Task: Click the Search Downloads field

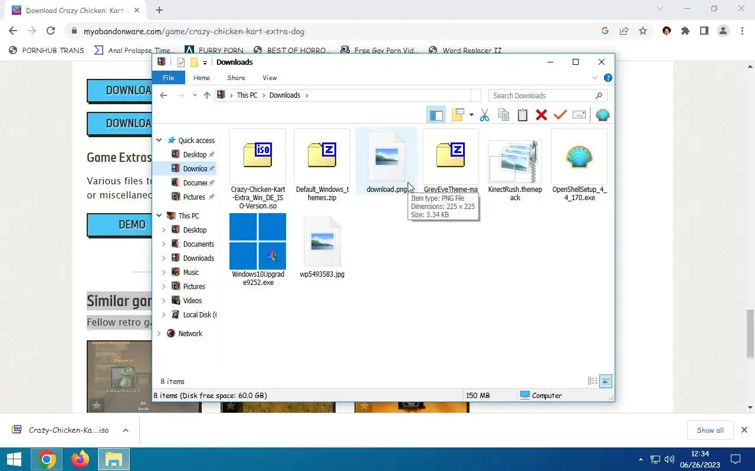Action: [x=547, y=95]
